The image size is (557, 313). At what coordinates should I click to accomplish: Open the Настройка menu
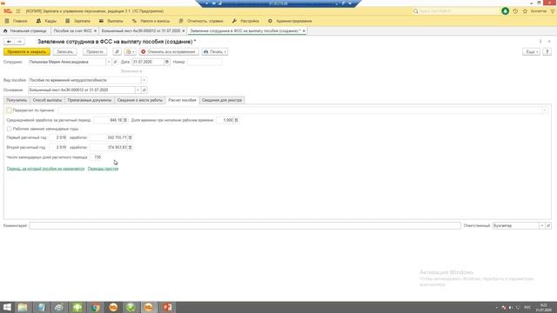(245, 21)
